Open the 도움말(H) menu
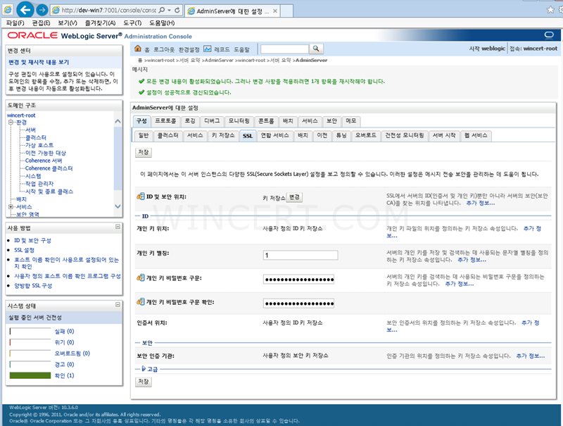 pyautogui.click(x=162, y=23)
